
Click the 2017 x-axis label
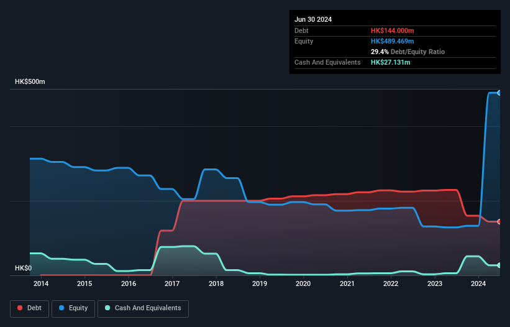(172, 283)
